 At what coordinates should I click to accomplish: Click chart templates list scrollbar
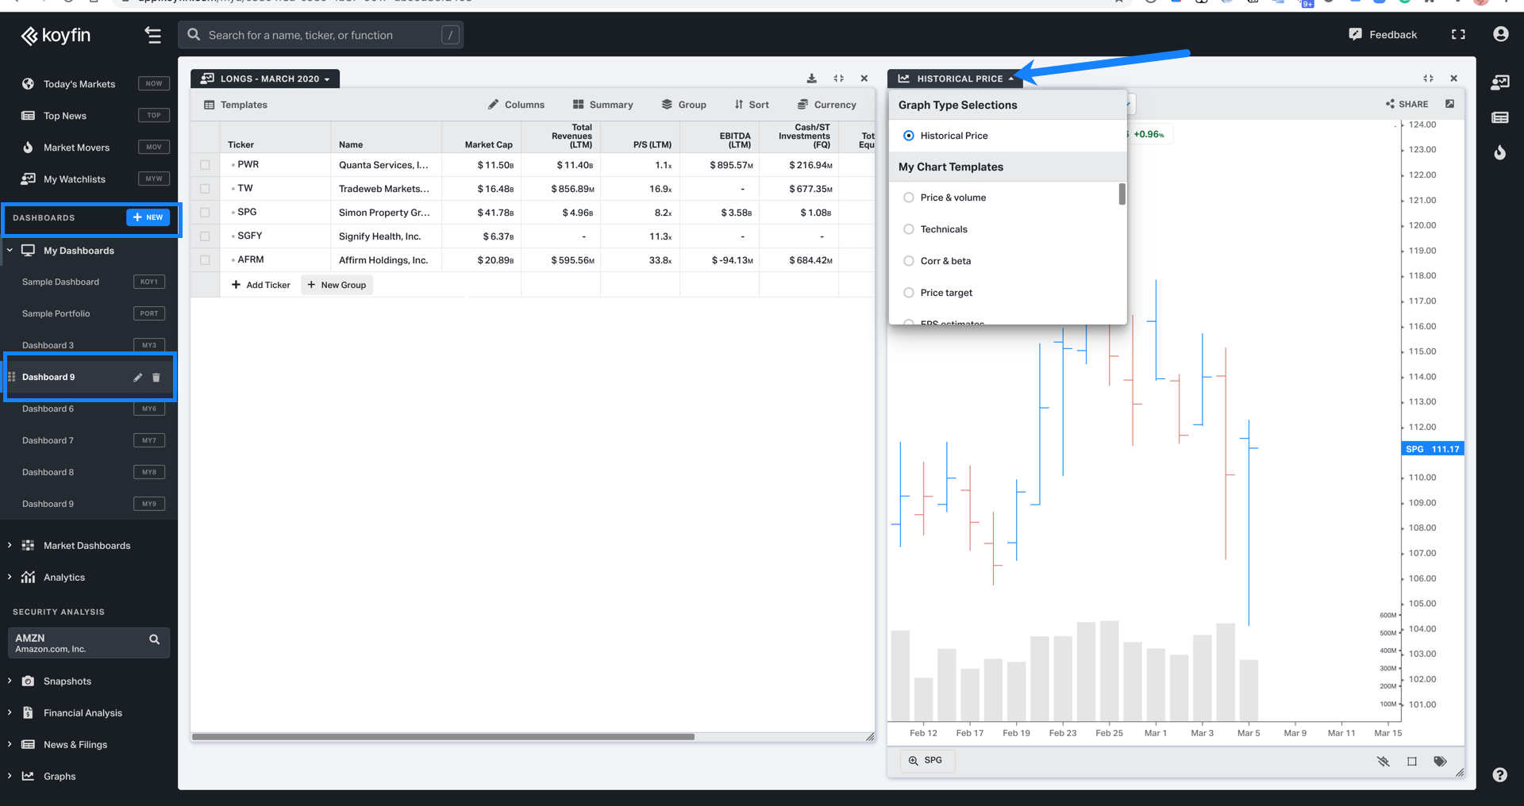1122,194
